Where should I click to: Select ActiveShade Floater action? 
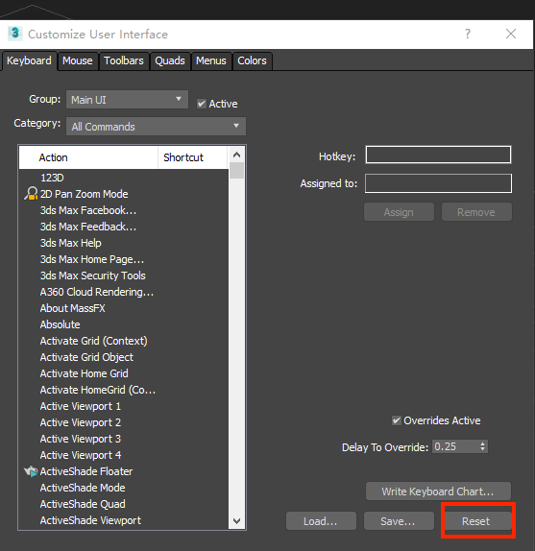[x=86, y=471]
